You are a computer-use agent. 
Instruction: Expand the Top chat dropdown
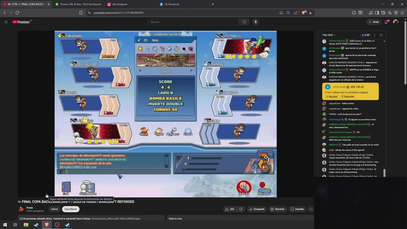329,35
